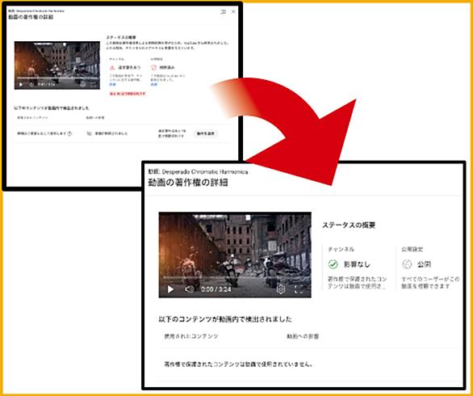Click the 公開設定 label in larger dialog
Viewport: 473px width, 396px height.
412,249
